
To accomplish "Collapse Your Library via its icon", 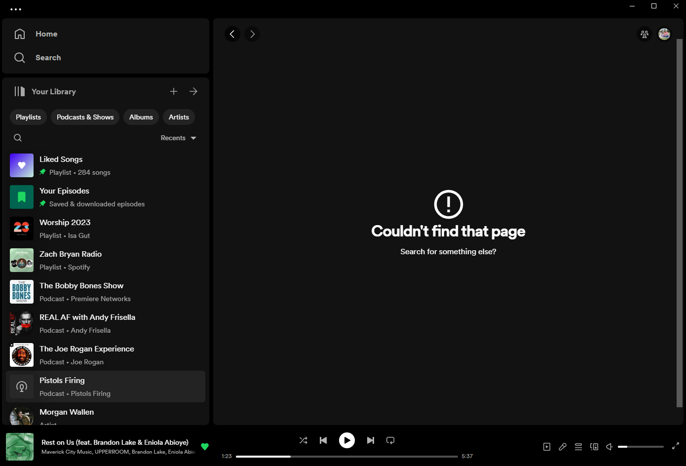I will [20, 91].
